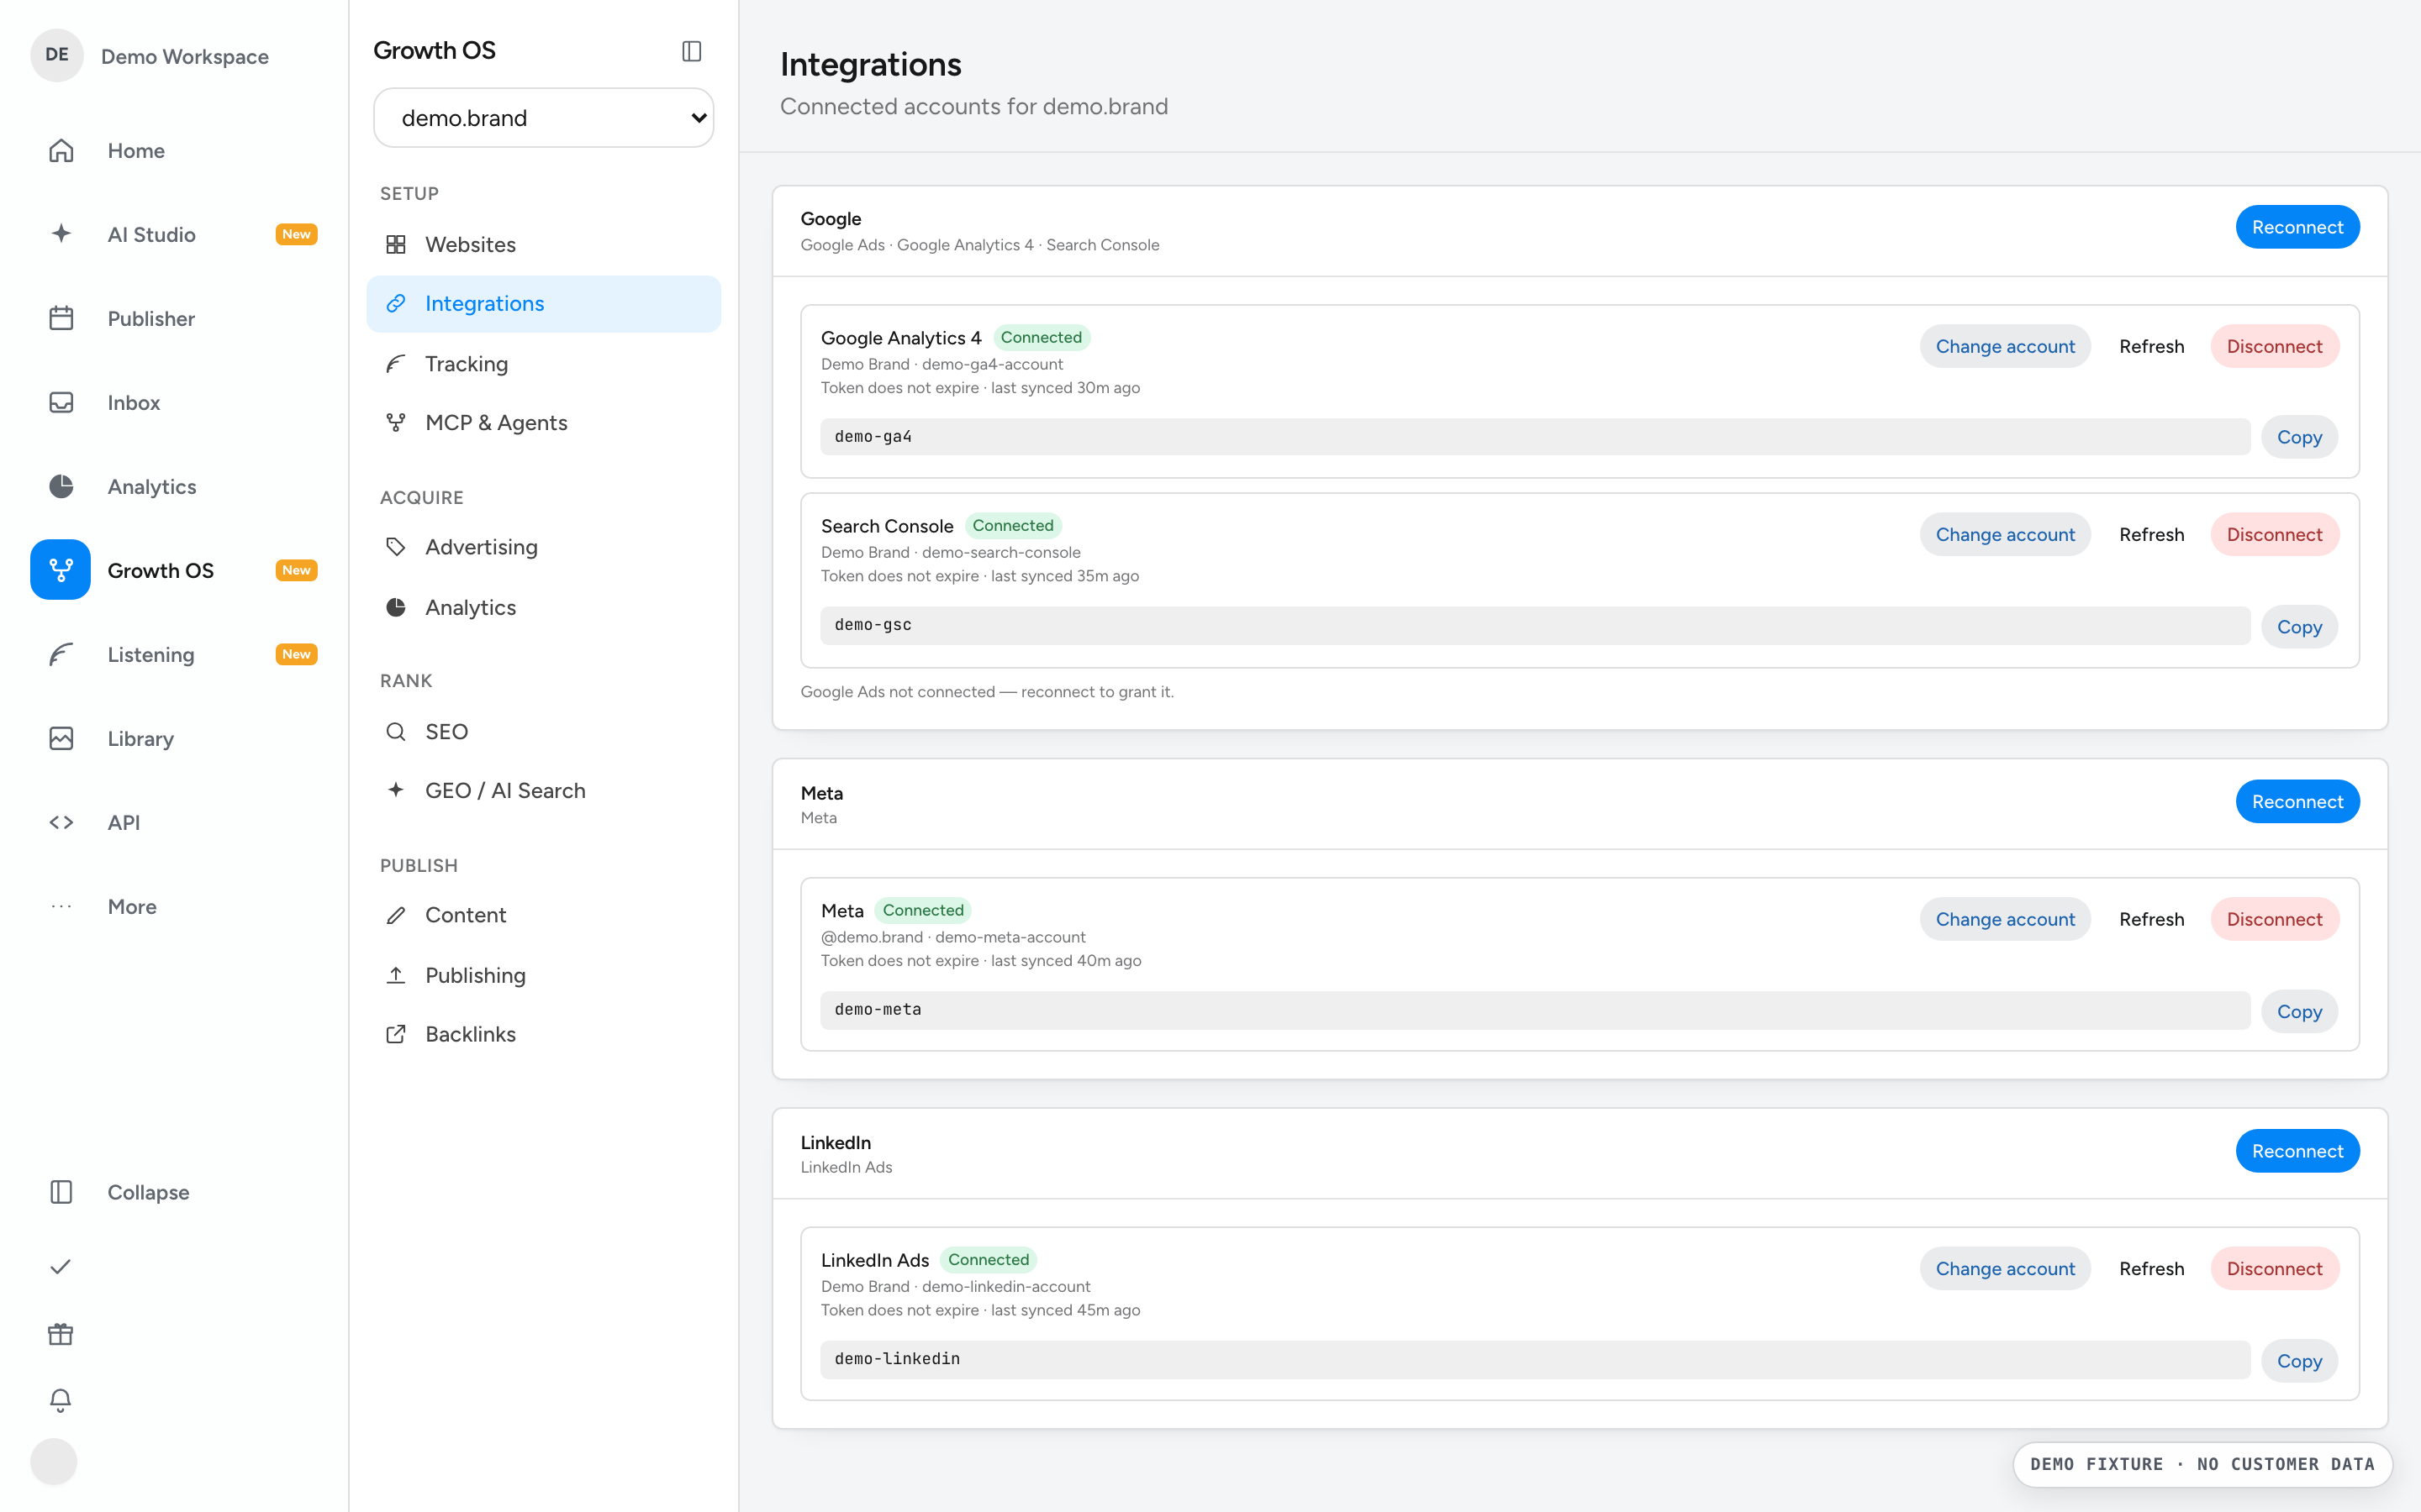Select Publishing in Publish section

(x=543, y=975)
